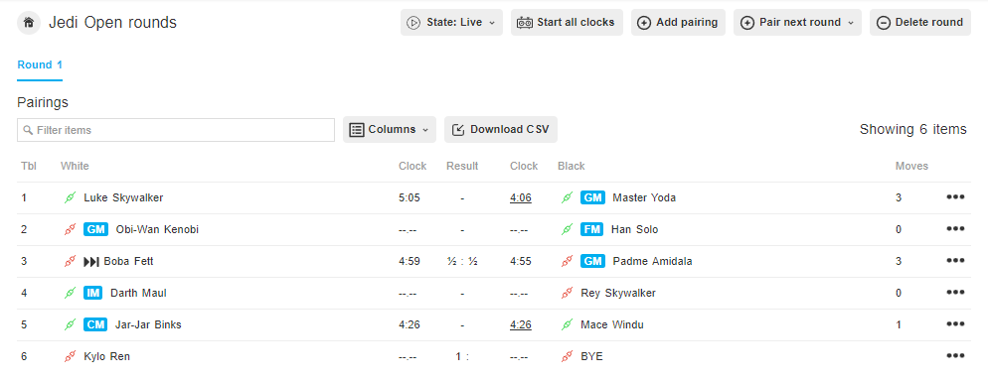This screenshot has height=381, width=988.
Task: Open more options for table 4
Action: tap(955, 293)
